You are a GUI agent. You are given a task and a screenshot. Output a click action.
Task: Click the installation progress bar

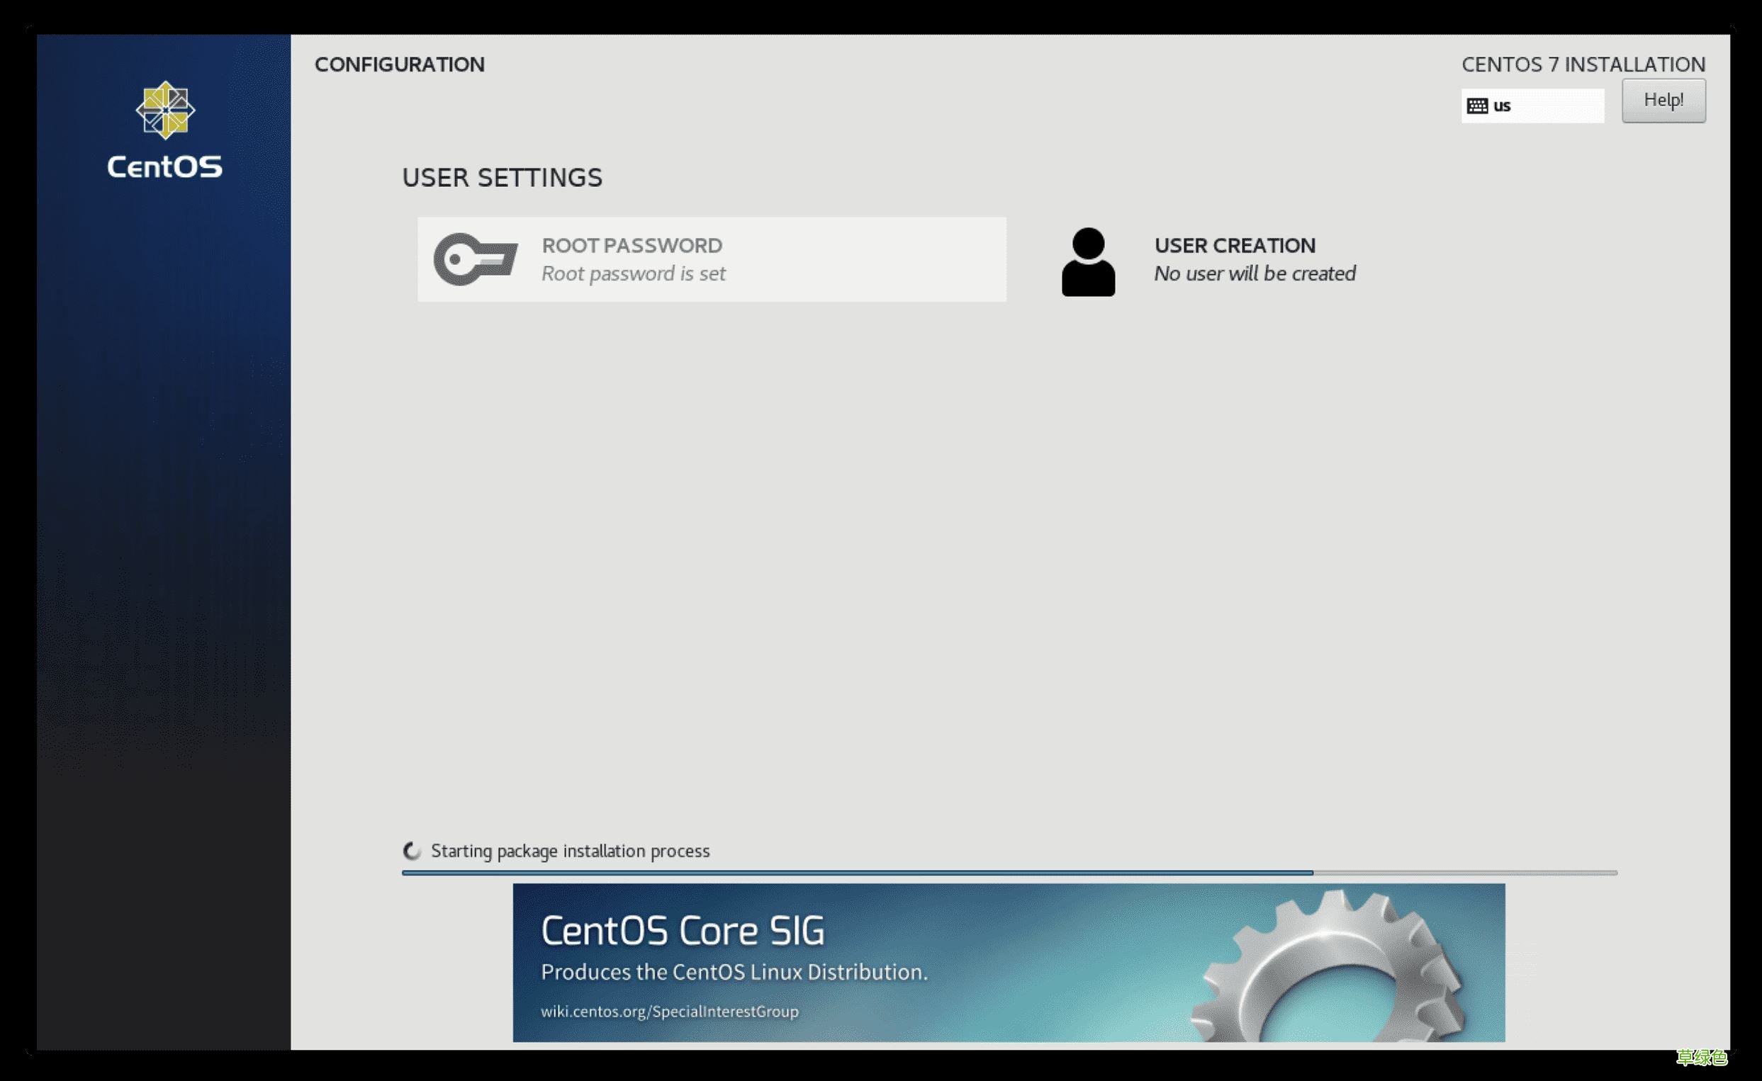click(x=1009, y=873)
